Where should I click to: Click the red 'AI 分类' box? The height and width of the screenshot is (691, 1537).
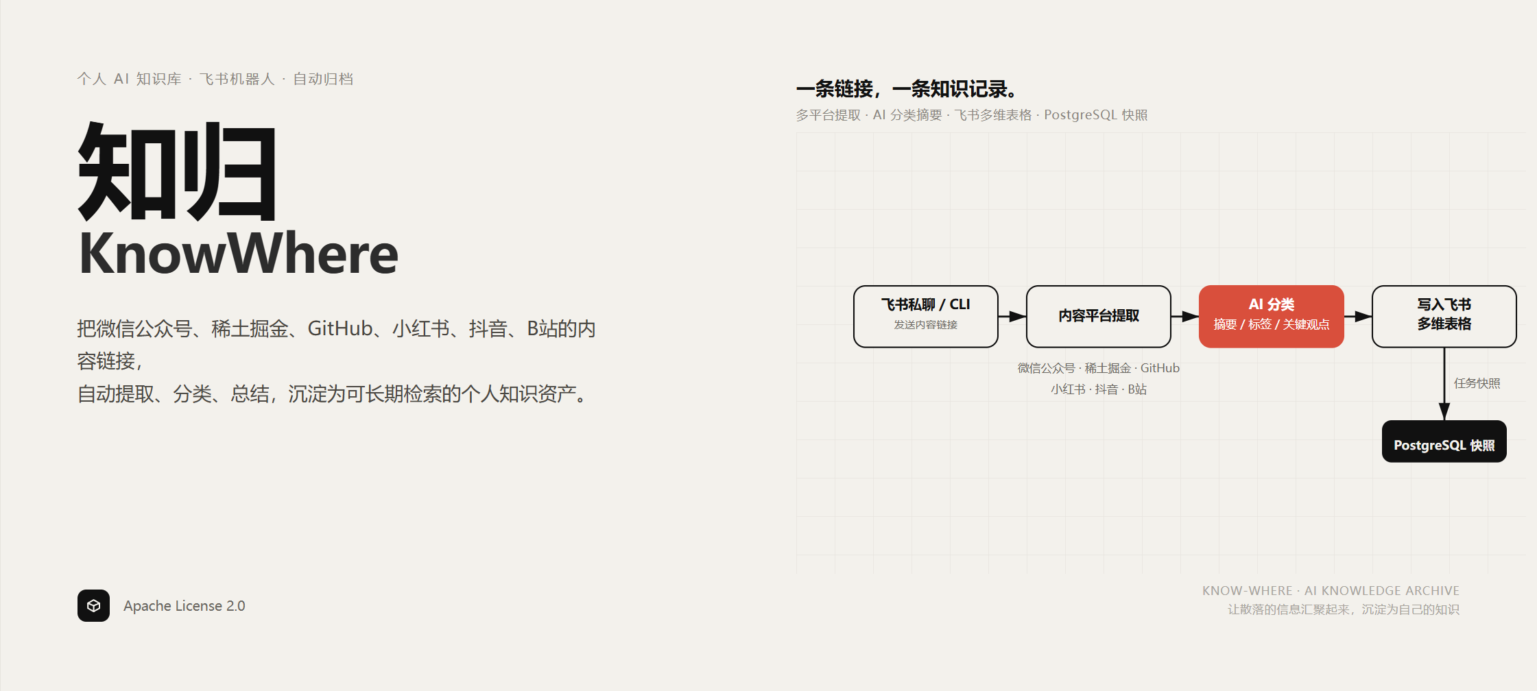tap(1271, 317)
